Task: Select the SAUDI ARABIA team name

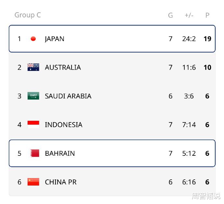Action: click(68, 96)
